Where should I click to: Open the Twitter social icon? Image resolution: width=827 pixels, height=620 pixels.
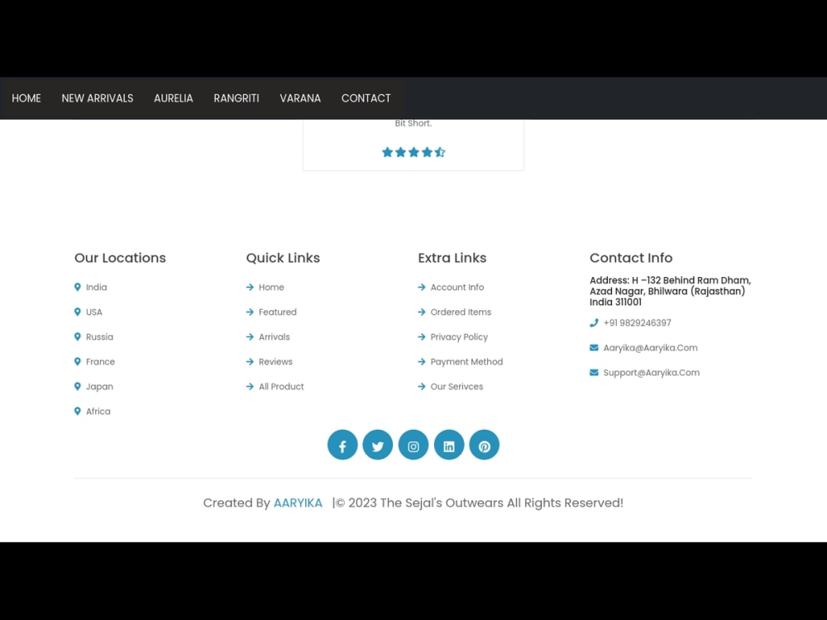[x=378, y=445]
